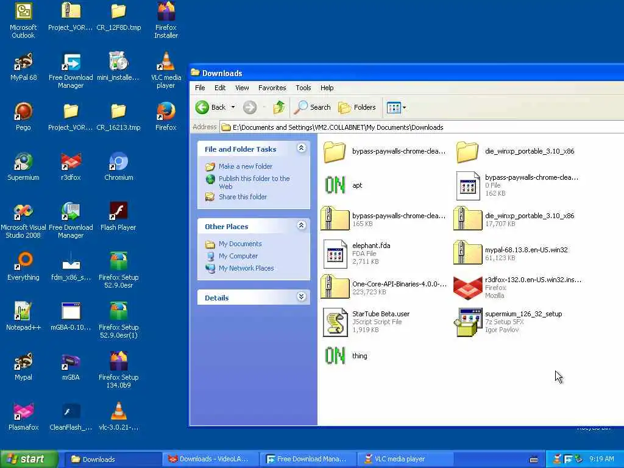Open the View menu
The height and width of the screenshot is (468, 624).
point(242,88)
